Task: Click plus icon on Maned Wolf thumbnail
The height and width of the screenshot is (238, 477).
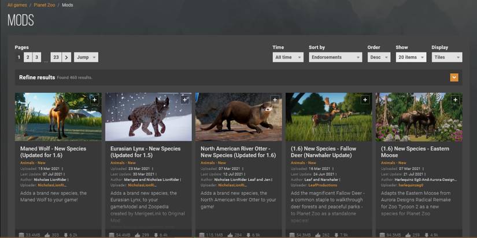Action: [95, 100]
